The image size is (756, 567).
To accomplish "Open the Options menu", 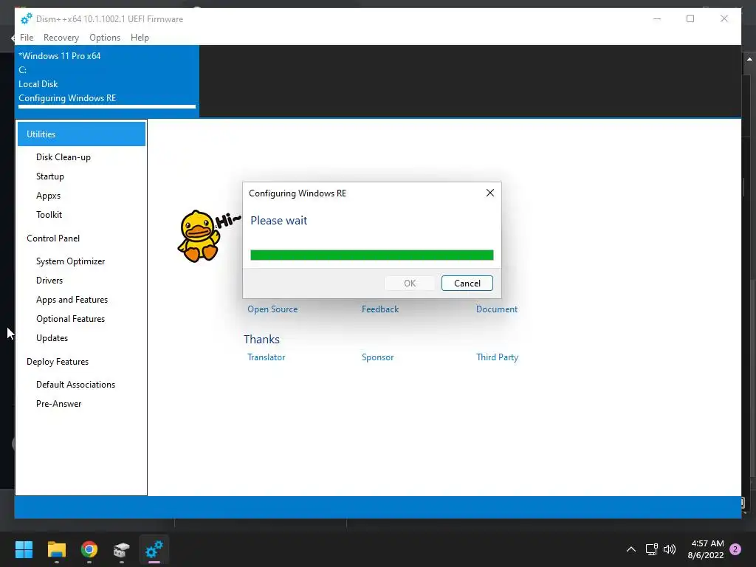I will pyautogui.click(x=105, y=38).
